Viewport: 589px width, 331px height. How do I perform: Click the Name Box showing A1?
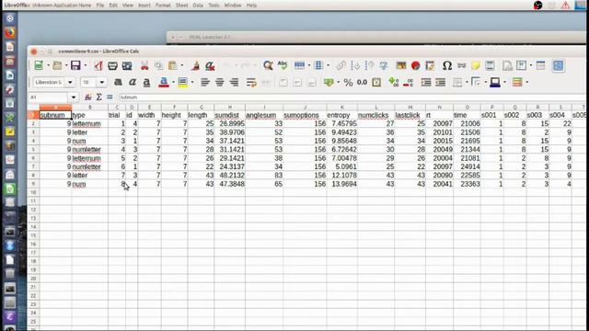click(49, 97)
